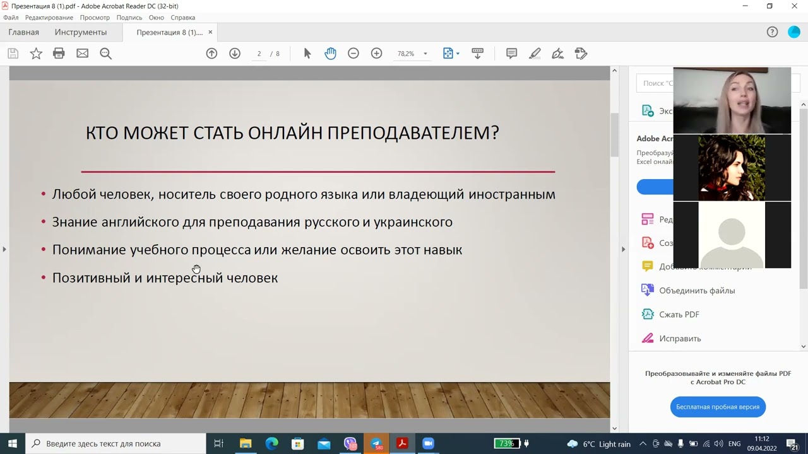Switch to the Инструменты tab
The width and height of the screenshot is (808, 454).
81,32
